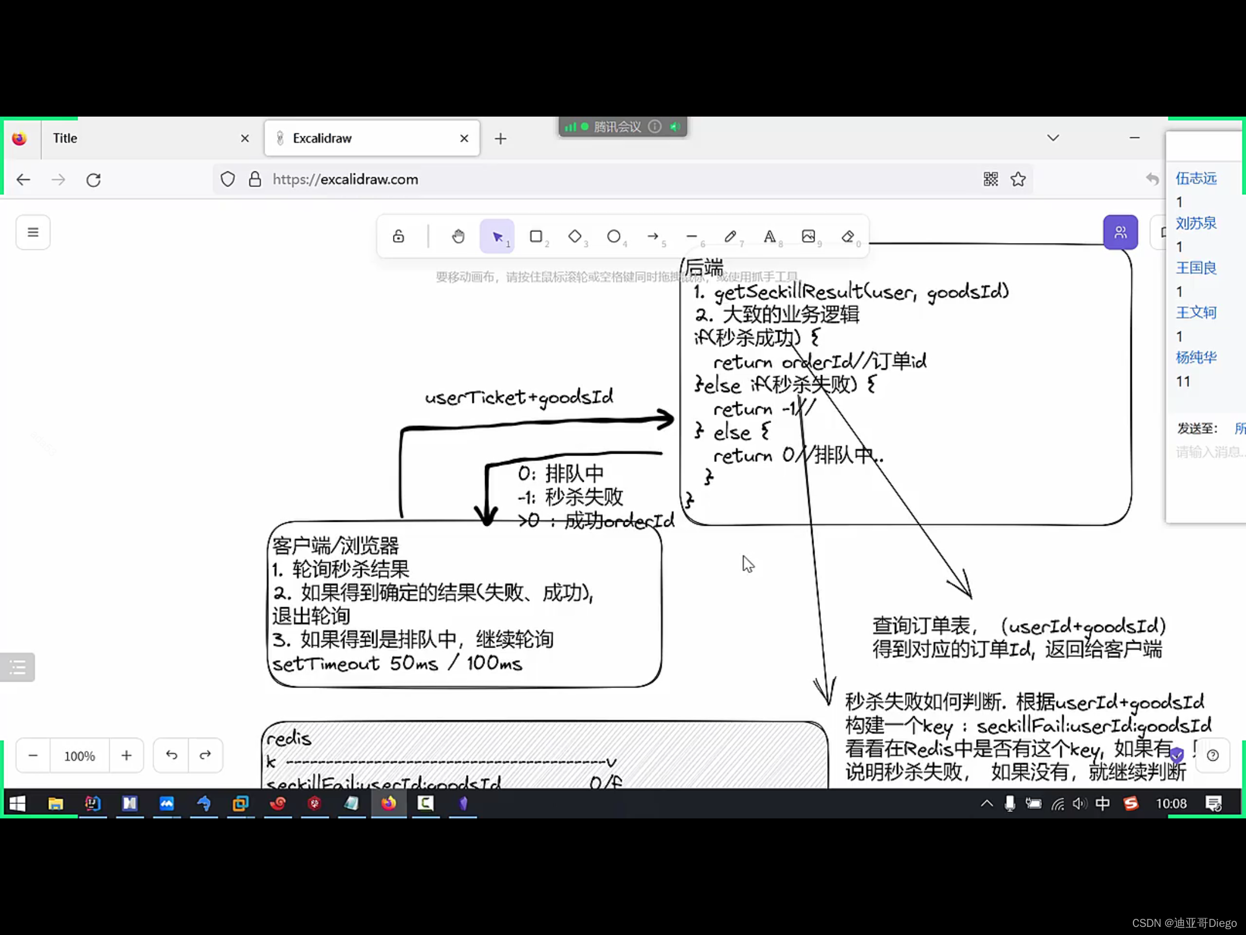Select the Diamond shape tool
Screen dimensions: 1246x935
point(575,236)
